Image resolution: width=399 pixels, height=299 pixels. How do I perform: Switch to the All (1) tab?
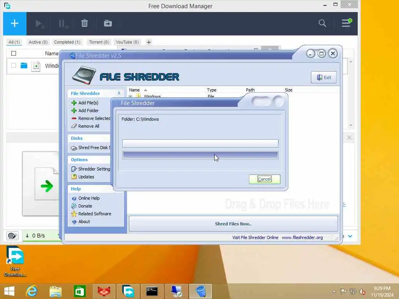pyautogui.click(x=14, y=42)
